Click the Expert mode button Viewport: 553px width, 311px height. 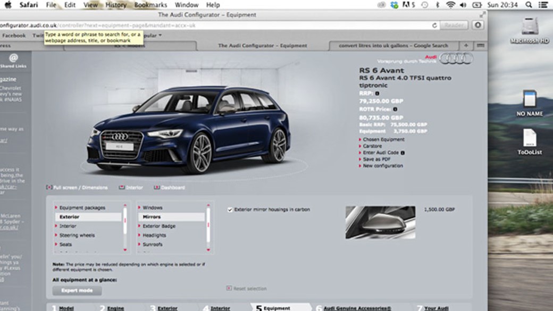tap(77, 290)
